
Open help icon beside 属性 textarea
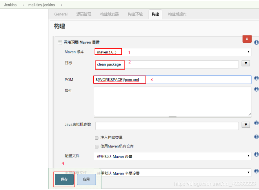point(256,89)
